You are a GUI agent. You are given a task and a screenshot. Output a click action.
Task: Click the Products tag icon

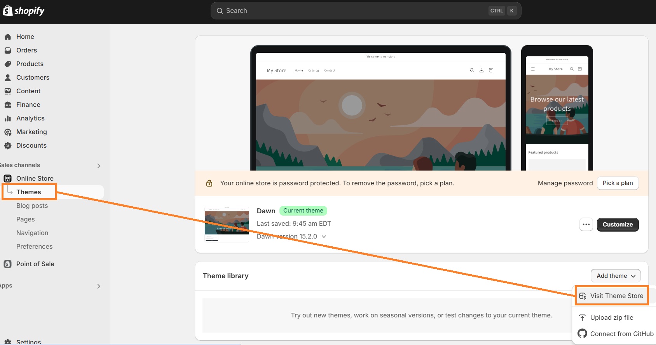coord(8,64)
